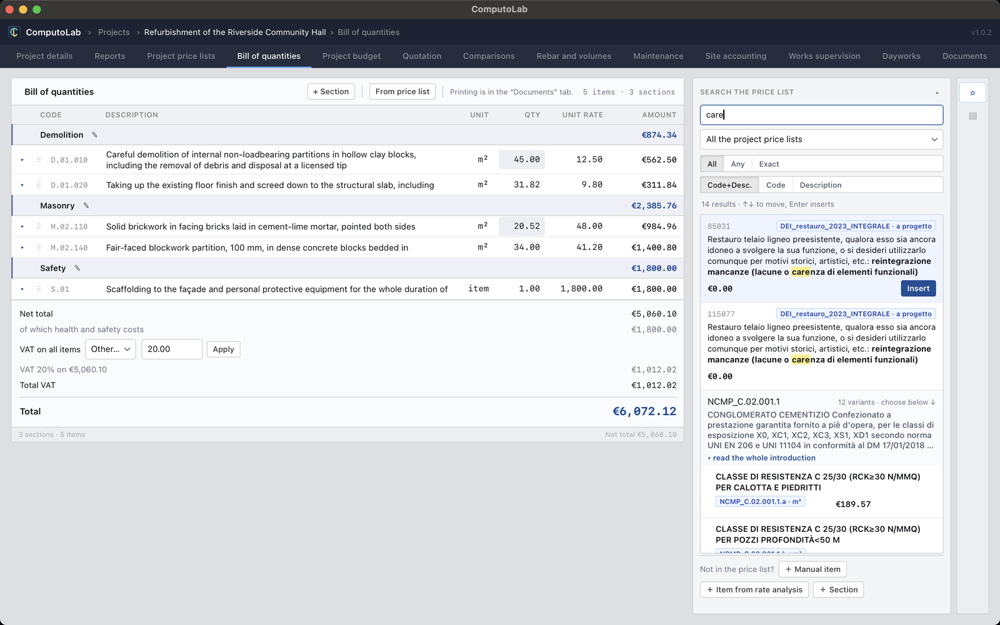Expand row D.01.010 details
Image resolution: width=1000 pixels, height=625 pixels.
pos(22,160)
